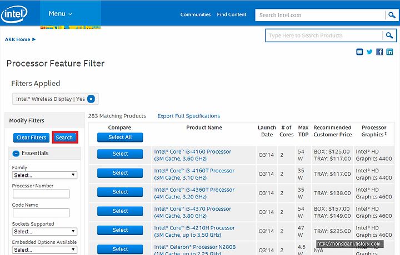The height and width of the screenshot is (255, 400).
Task: Open Intel Celeron Processor N2808 link
Action: point(195,250)
